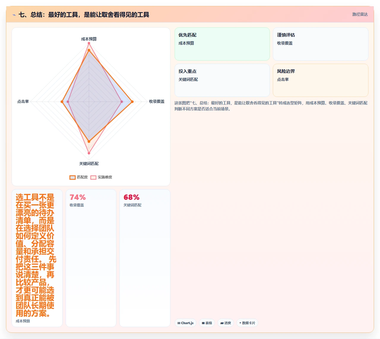Screen dimensions: 380x339
Task: Click the pink data point on 成本预算 axis
Action: tap(89, 43)
